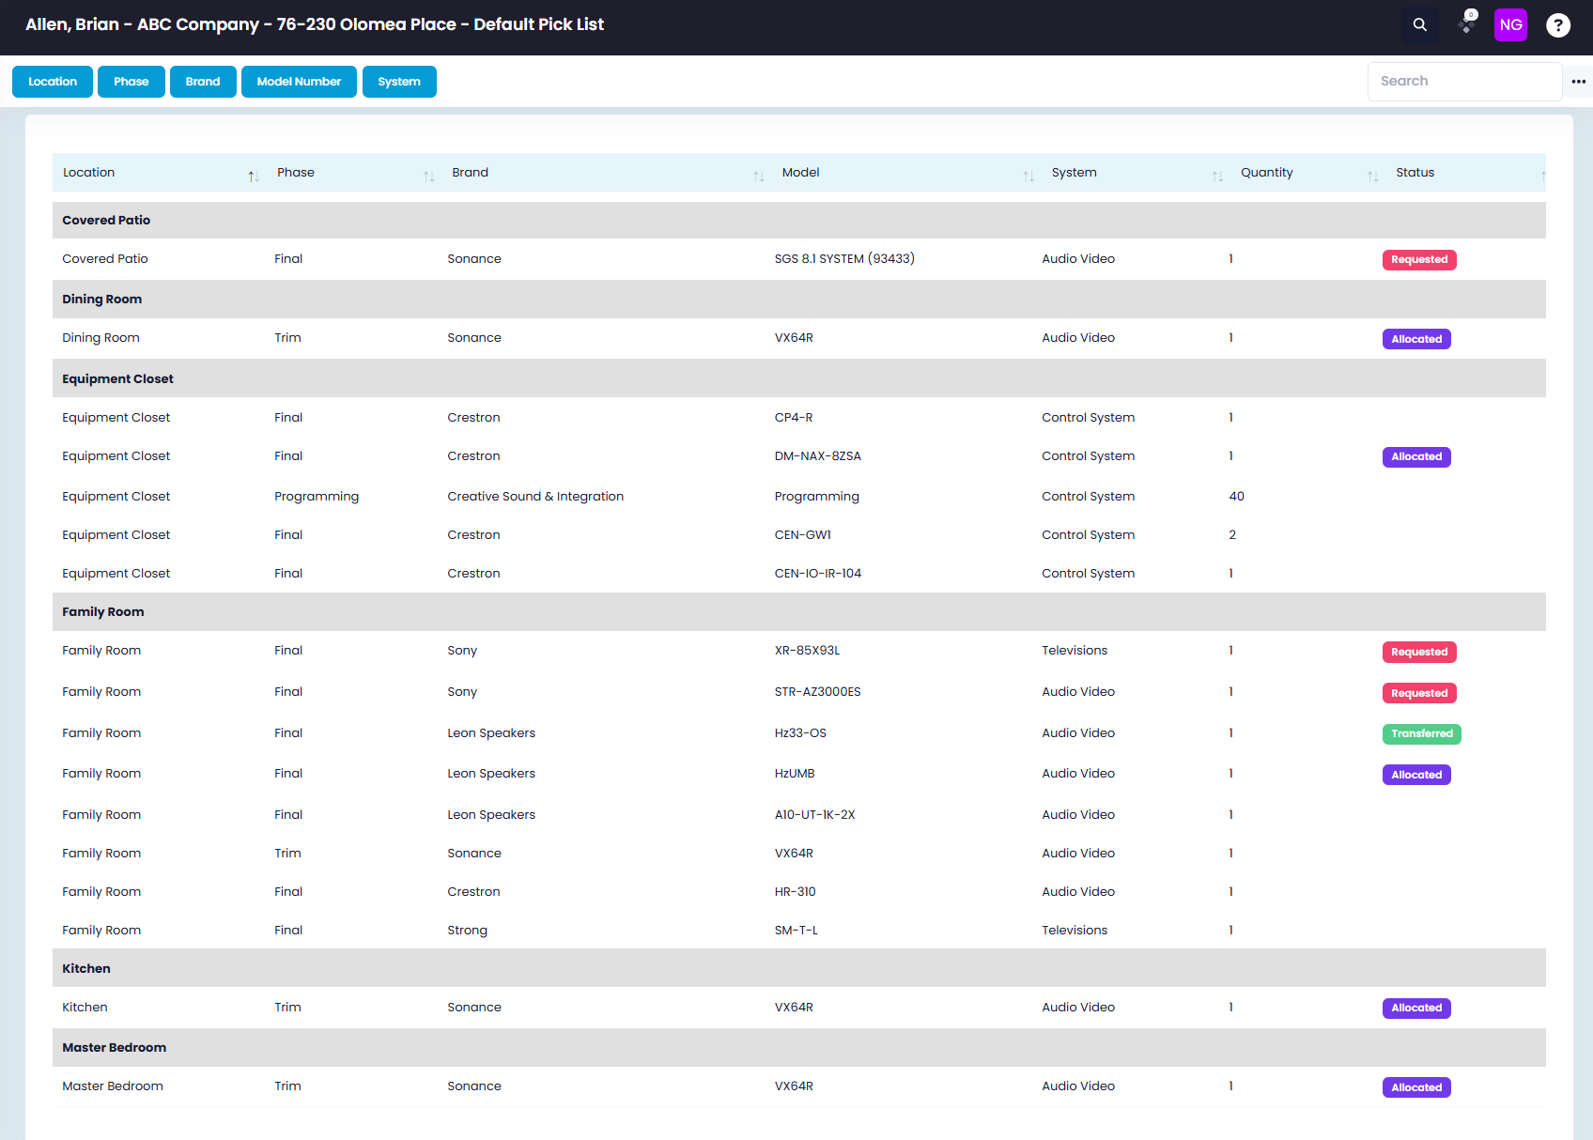Click the Requested badge for Covered Patio

[1419, 260]
